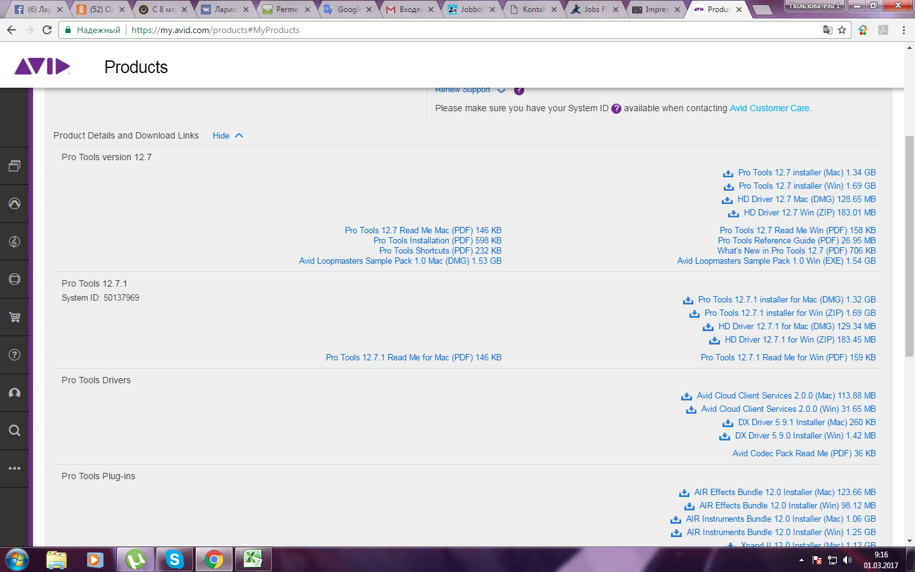Download DX Driver 5.9.0 Installer (Win) link
Viewport: 915px width, 572px height.
(806, 435)
